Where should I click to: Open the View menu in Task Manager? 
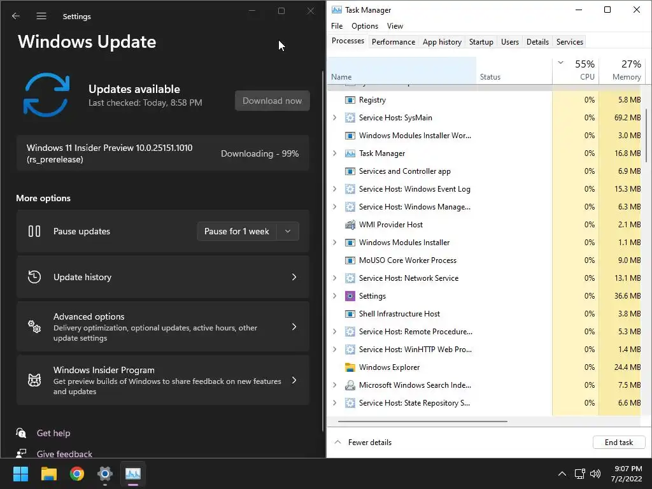coord(395,25)
